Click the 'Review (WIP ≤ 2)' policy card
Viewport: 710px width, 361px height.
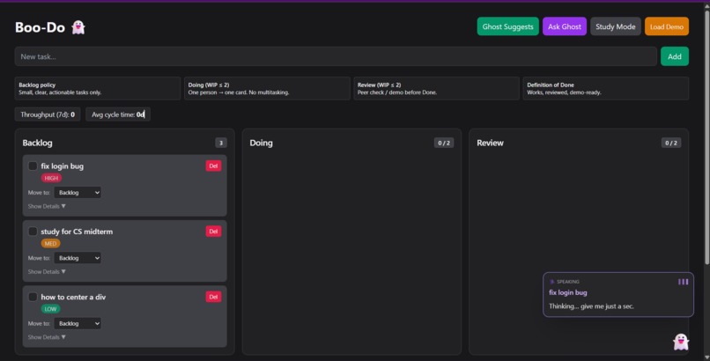(437, 88)
